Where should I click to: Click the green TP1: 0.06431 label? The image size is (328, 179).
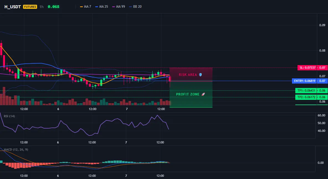point(306,91)
